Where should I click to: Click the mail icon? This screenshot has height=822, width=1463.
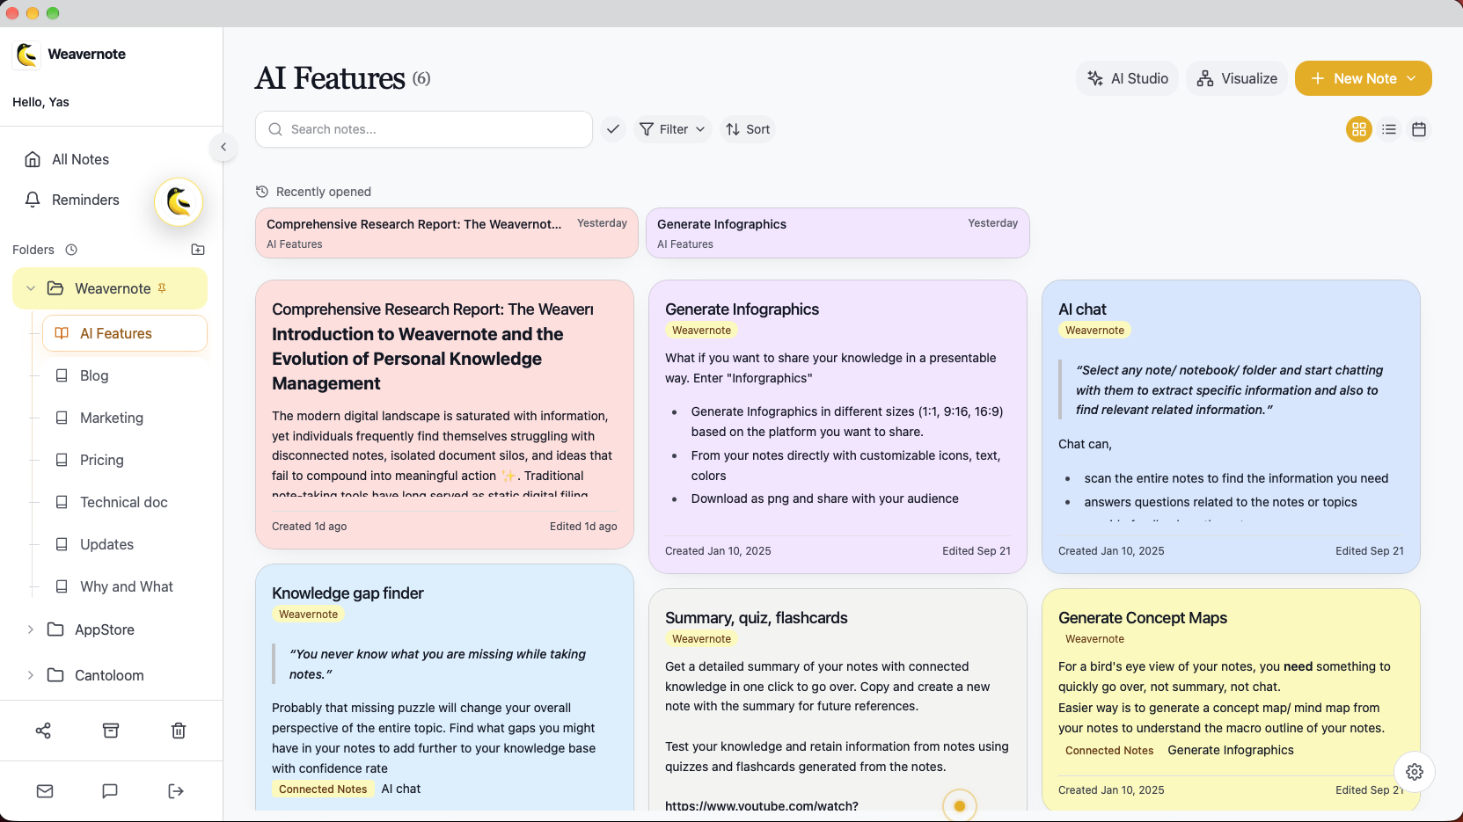[x=45, y=791]
